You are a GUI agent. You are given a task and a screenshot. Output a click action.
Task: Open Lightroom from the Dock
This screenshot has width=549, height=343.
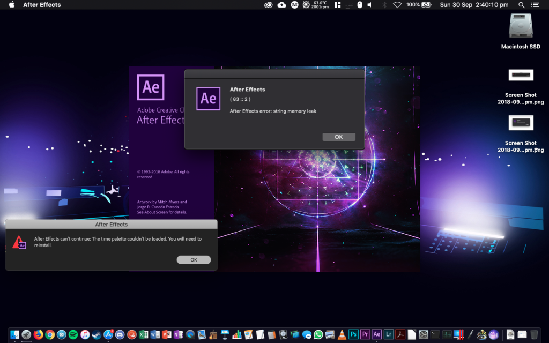click(x=389, y=334)
